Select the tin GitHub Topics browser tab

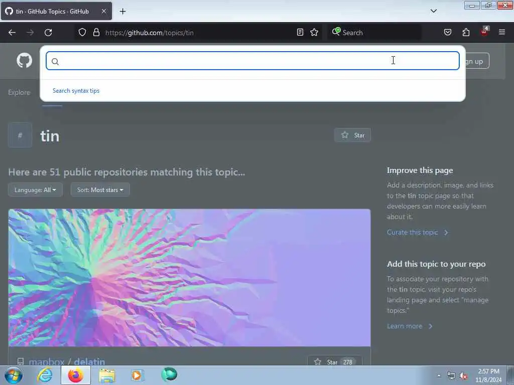56,11
